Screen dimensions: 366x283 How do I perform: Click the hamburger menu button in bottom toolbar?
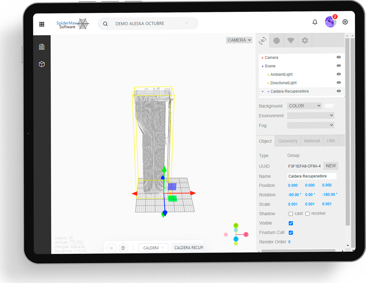click(x=112, y=248)
